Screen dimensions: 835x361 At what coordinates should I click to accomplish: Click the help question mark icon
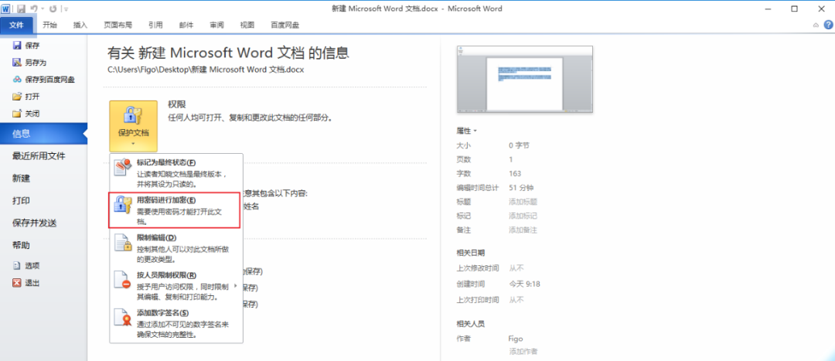click(x=828, y=25)
